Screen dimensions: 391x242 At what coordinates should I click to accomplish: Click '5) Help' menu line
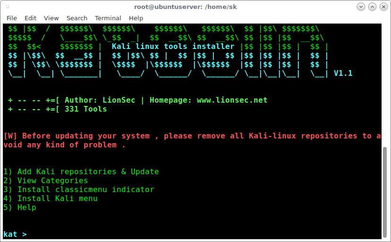[20, 208]
